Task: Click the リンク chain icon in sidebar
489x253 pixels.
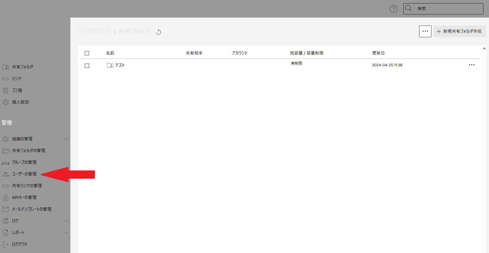Action: pos(6,79)
